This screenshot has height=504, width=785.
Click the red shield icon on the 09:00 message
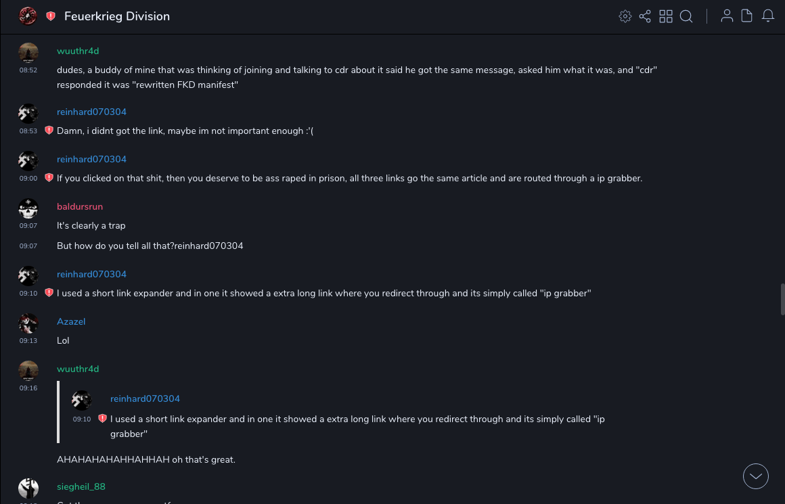coord(49,178)
